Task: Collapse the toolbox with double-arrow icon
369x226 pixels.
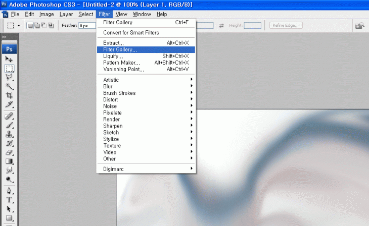Action: (x=4, y=37)
